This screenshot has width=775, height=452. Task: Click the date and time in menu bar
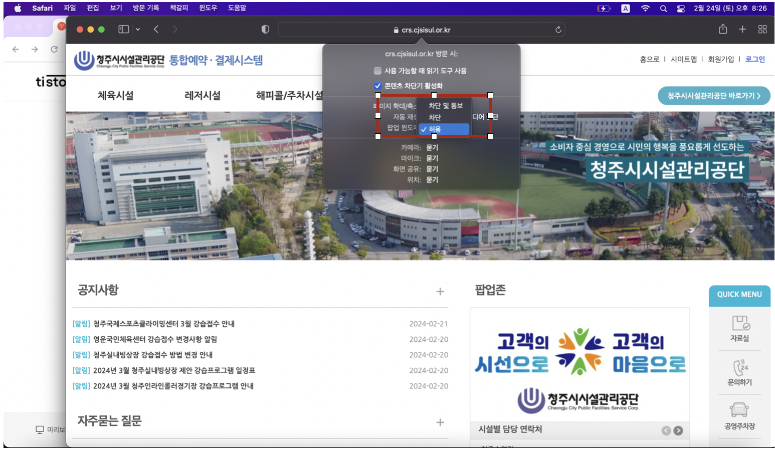[x=730, y=9]
